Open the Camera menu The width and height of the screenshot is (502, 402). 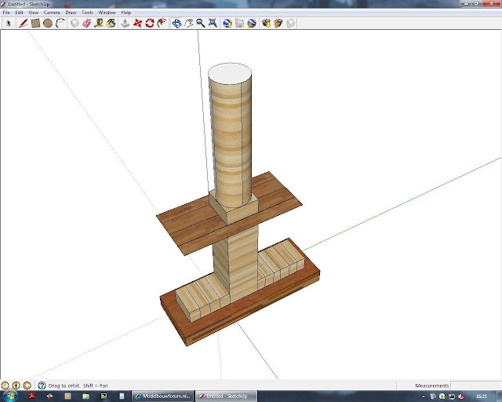[52, 13]
